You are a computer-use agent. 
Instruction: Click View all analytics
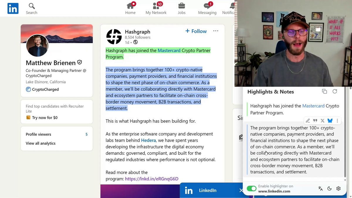point(40,143)
